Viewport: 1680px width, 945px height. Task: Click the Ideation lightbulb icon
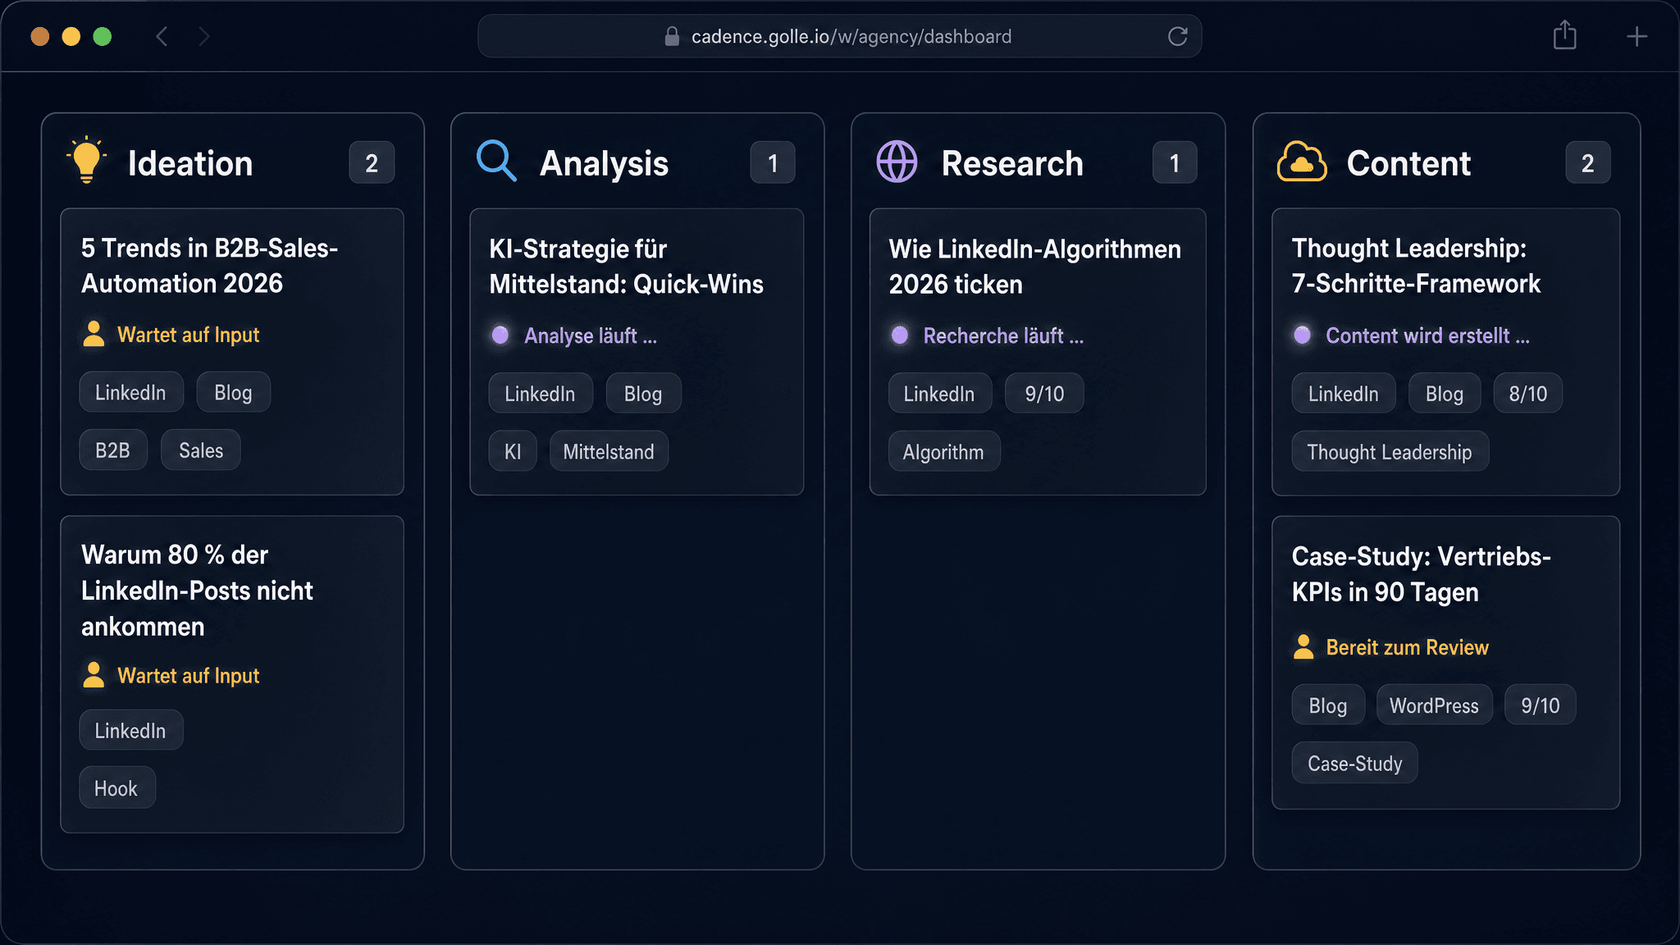pyautogui.click(x=86, y=160)
